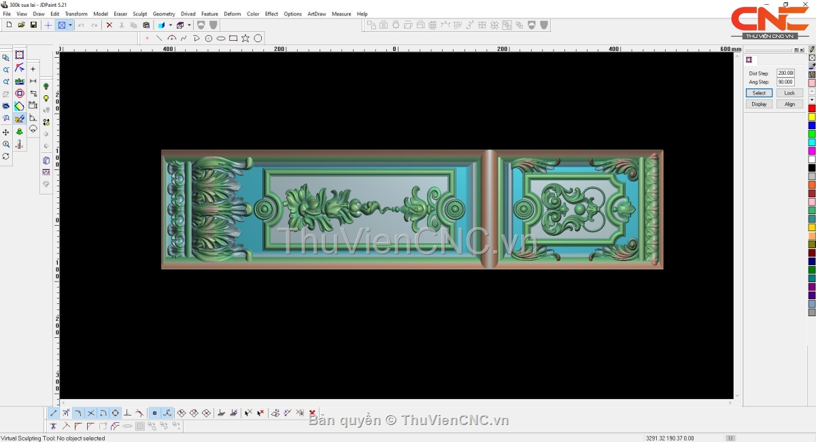Image resolution: width=816 pixels, height=442 pixels.
Task: Toggle the endpoint snap button
Action: point(54,413)
